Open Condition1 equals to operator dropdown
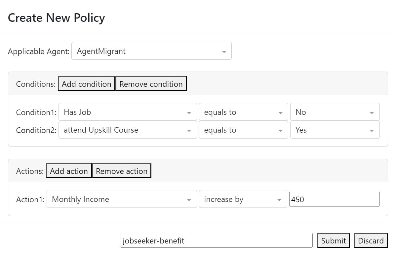This screenshot has height=256, width=396. tap(243, 112)
